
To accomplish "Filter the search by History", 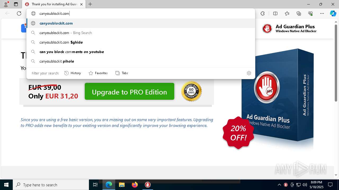I will click(x=73, y=73).
